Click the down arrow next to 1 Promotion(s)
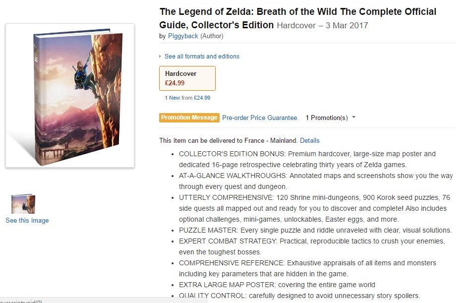This screenshot has width=475, height=303. coord(354,117)
